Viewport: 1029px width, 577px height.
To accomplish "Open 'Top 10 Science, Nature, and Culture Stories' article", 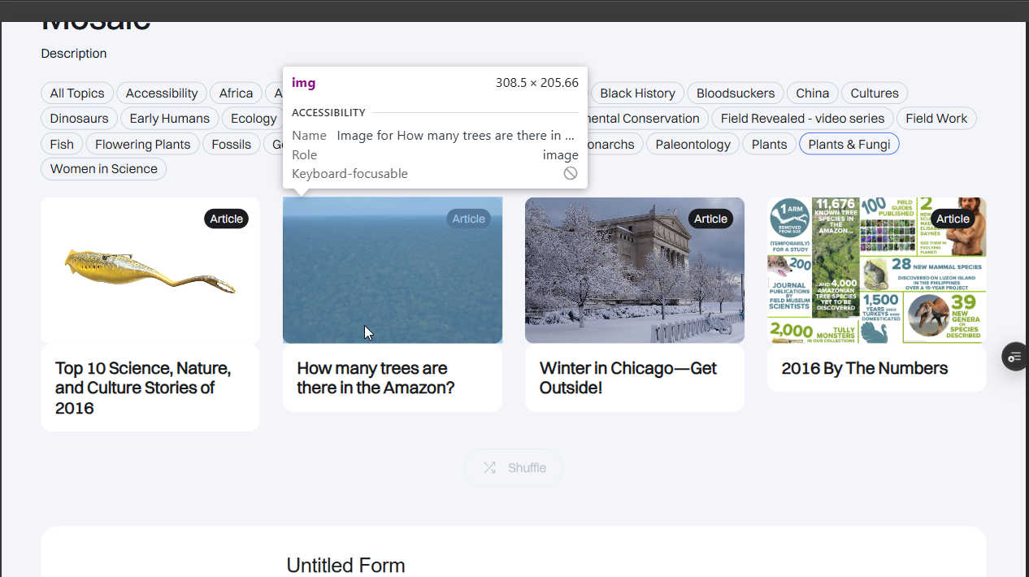I will click(x=143, y=388).
